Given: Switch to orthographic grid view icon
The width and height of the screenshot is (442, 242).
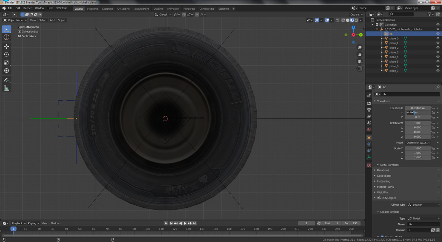Looking at the screenshot, I should click(359, 68).
